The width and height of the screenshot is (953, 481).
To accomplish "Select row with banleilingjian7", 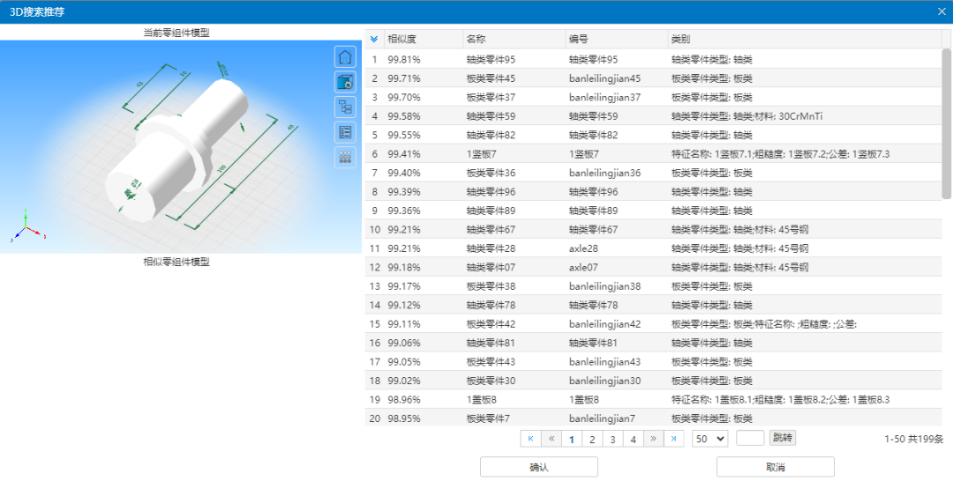I will (653, 418).
